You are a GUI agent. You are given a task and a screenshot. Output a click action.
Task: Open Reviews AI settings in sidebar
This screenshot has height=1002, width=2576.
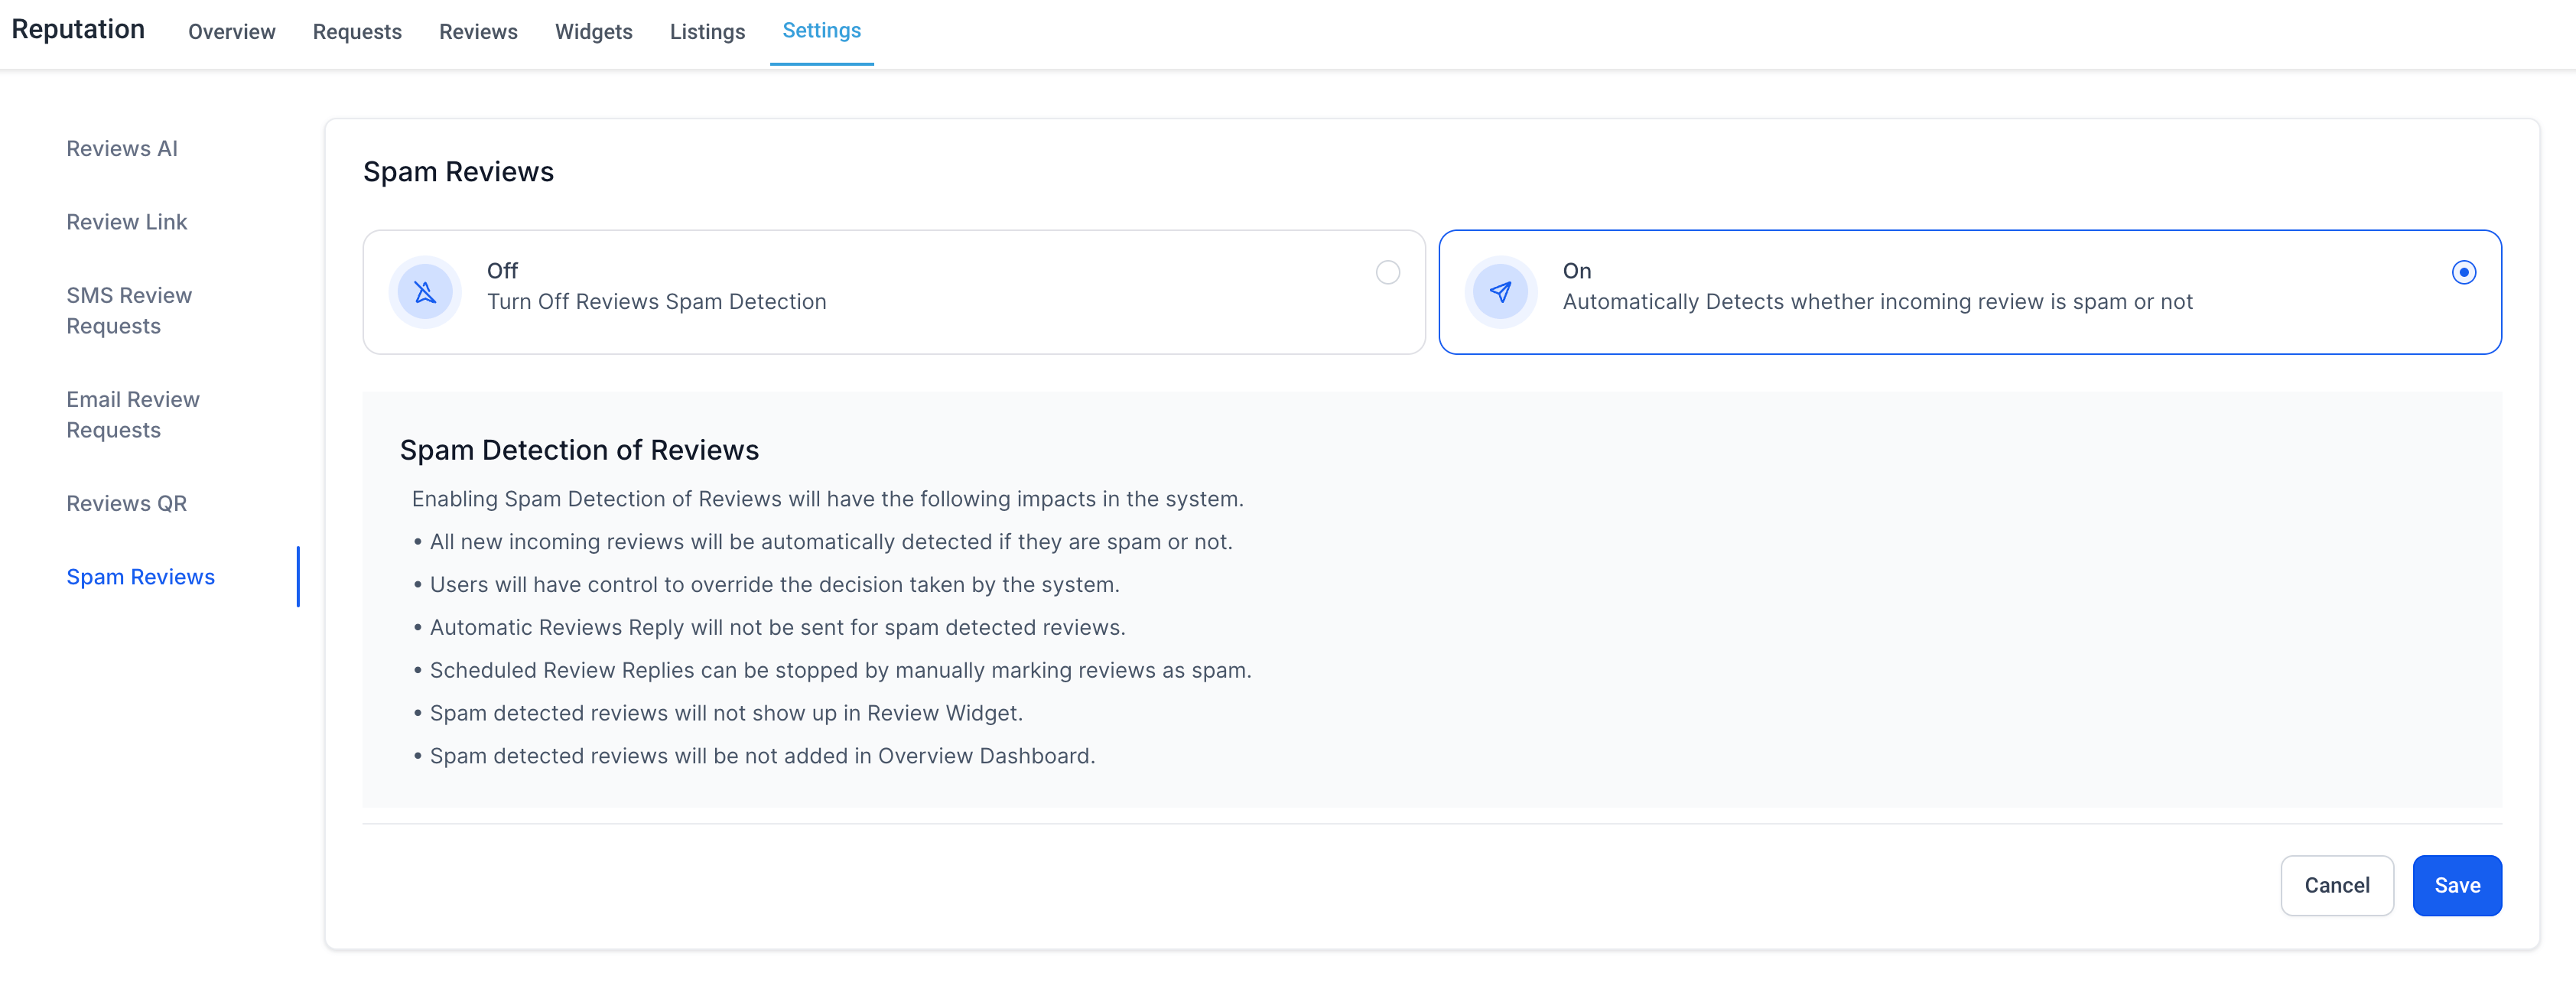tap(122, 149)
